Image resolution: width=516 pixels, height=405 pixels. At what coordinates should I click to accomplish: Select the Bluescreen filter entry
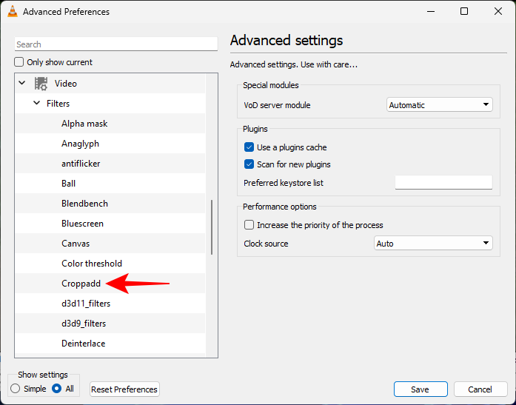coord(82,224)
